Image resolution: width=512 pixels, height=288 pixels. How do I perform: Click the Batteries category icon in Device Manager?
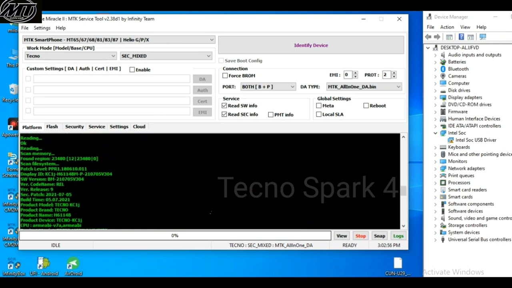(443, 62)
